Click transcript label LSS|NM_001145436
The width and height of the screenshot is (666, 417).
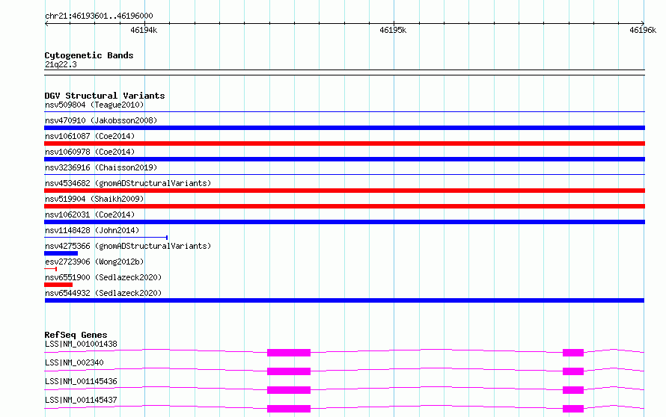click(x=81, y=381)
